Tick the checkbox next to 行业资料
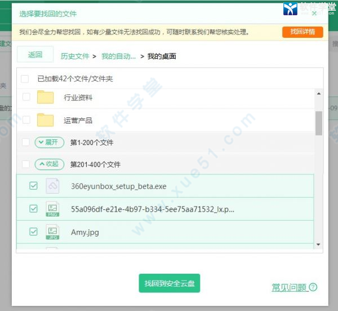 click(26, 97)
